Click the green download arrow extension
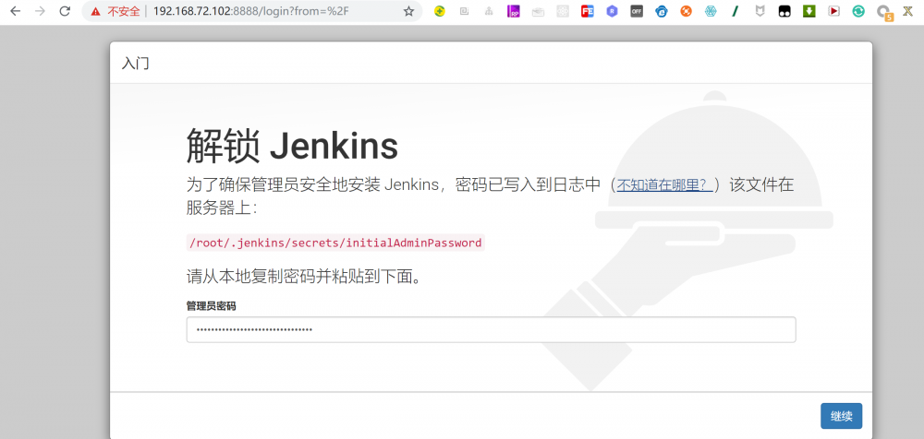This screenshot has height=439, width=924. pos(809,11)
